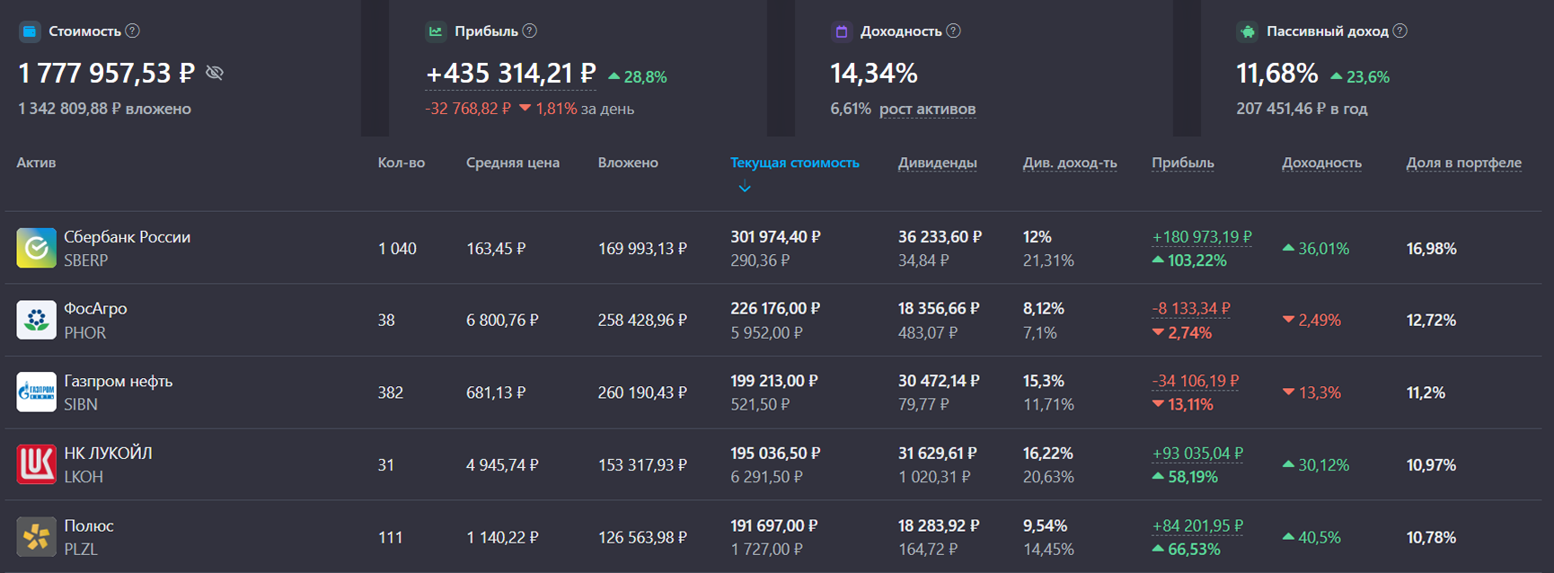Click the 14,34% Доходность value

point(874,73)
